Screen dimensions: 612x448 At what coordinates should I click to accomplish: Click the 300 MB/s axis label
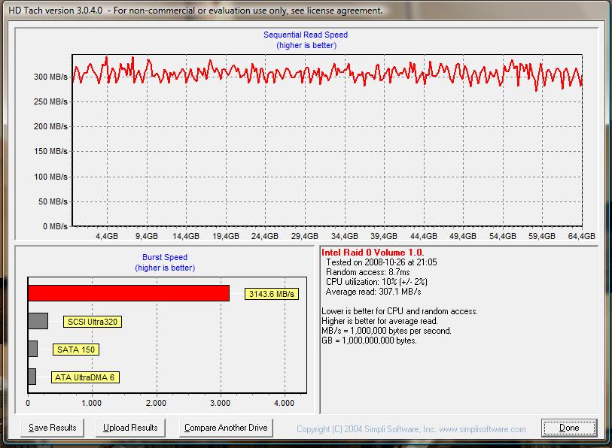(x=50, y=77)
